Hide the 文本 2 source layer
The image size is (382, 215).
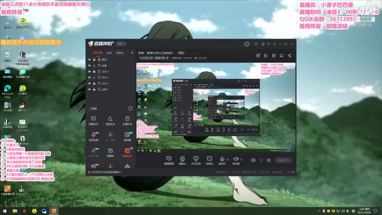(x=89, y=77)
